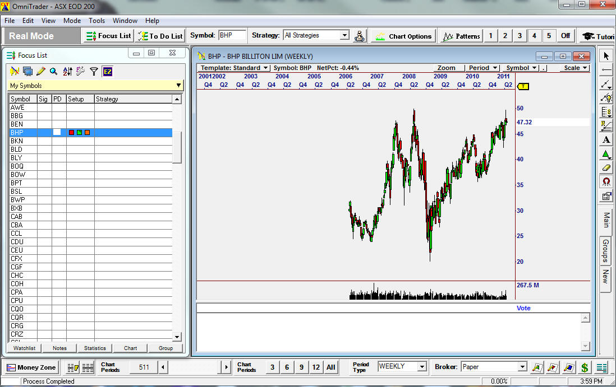The image size is (616, 387).
Task: Click the stacked monitors icon in Focus List
Action: 28,71
